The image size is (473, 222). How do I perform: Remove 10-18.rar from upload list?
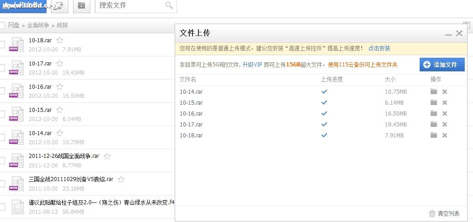pos(445,136)
